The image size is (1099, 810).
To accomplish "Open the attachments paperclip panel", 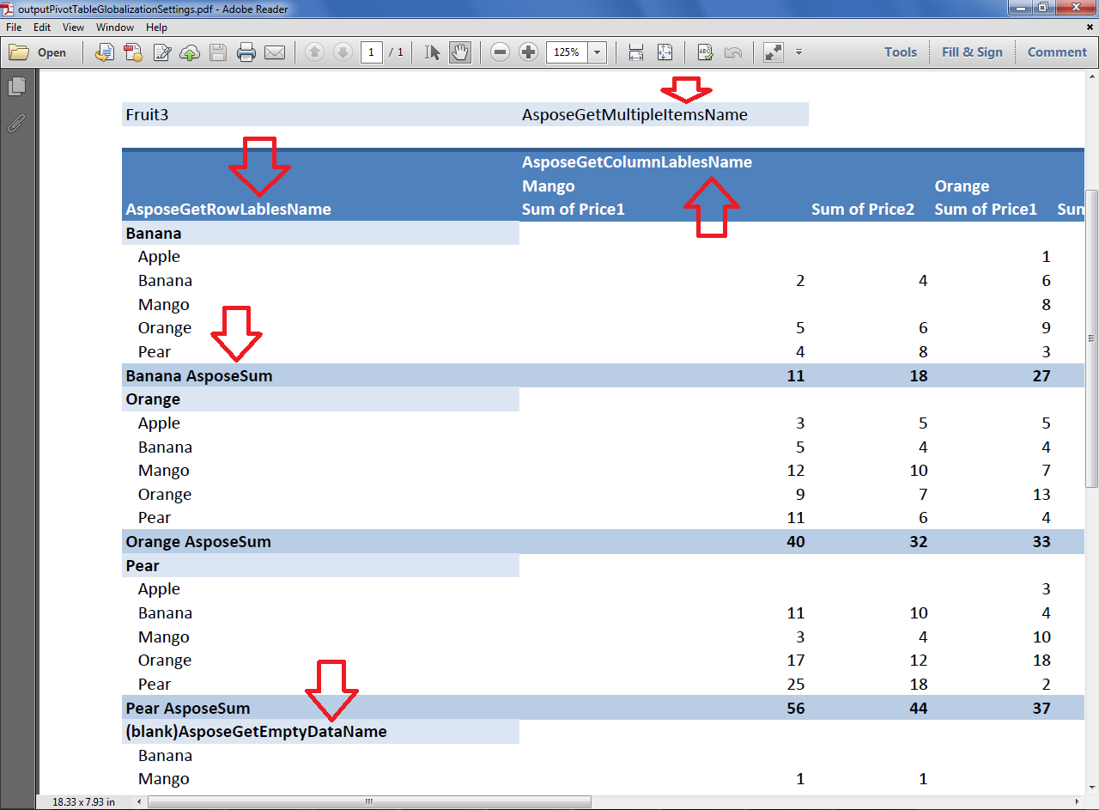I will click(15, 123).
